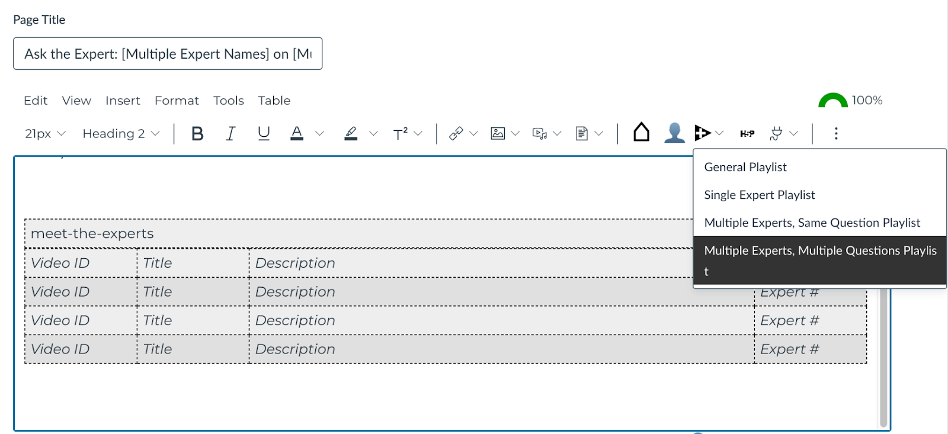
Task: Open the three-dot more options menu
Action: pyautogui.click(x=836, y=134)
